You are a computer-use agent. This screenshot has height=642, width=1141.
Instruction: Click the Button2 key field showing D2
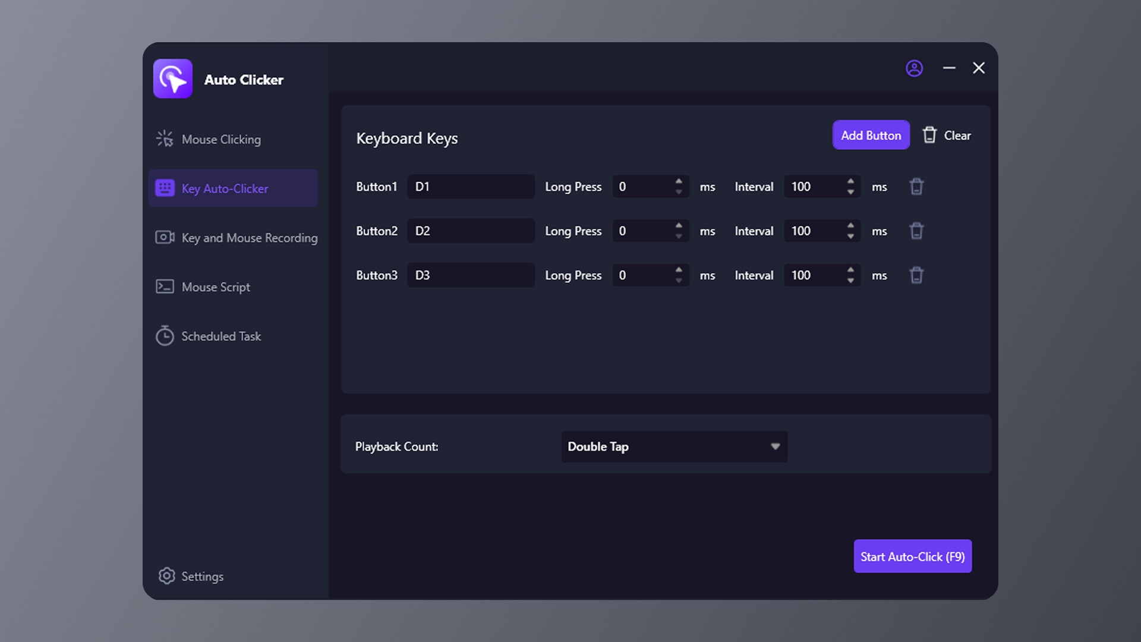(x=470, y=231)
